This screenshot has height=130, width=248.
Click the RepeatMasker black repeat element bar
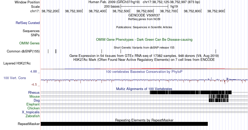coord(124,124)
